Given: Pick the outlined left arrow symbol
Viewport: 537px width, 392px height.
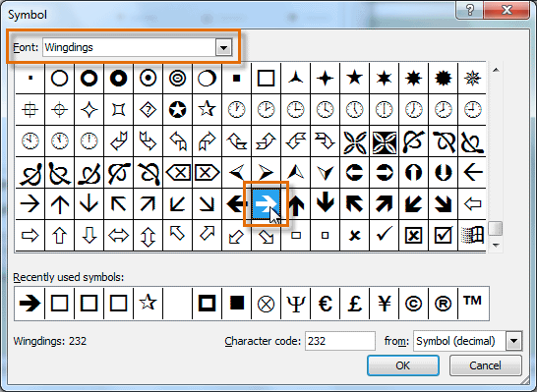Looking at the screenshot, I should 472,204.
